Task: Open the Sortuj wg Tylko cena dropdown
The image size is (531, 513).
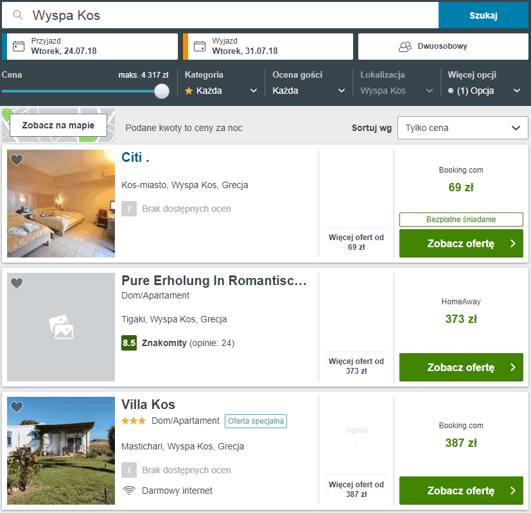Action: (462, 128)
